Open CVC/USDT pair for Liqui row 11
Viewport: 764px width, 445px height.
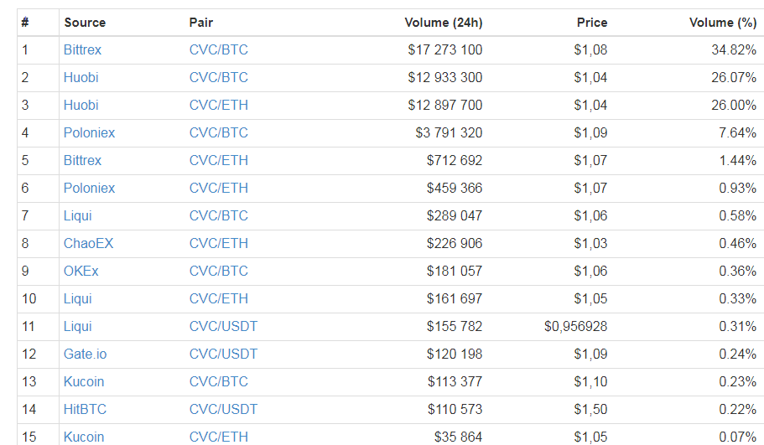[223, 327]
